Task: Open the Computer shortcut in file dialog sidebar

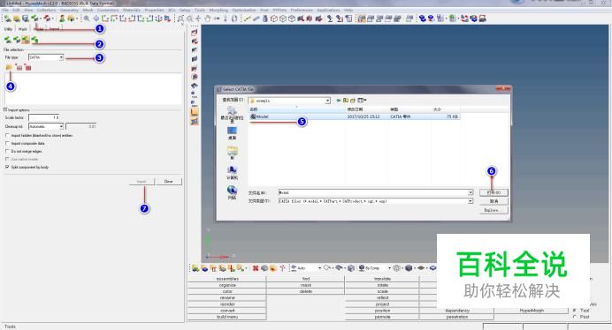Action: point(233,173)
